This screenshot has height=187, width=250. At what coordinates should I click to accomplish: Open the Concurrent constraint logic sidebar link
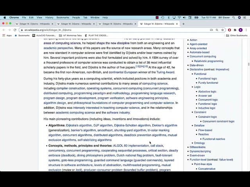pyautogui.click(x=218, y=121)
